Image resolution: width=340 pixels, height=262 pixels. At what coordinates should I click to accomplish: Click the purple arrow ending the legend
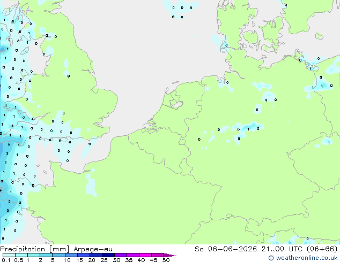(170, 255)
